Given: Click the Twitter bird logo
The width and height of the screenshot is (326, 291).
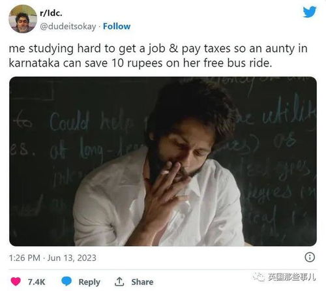Looking at the screenshot, I should coord(310,12).
